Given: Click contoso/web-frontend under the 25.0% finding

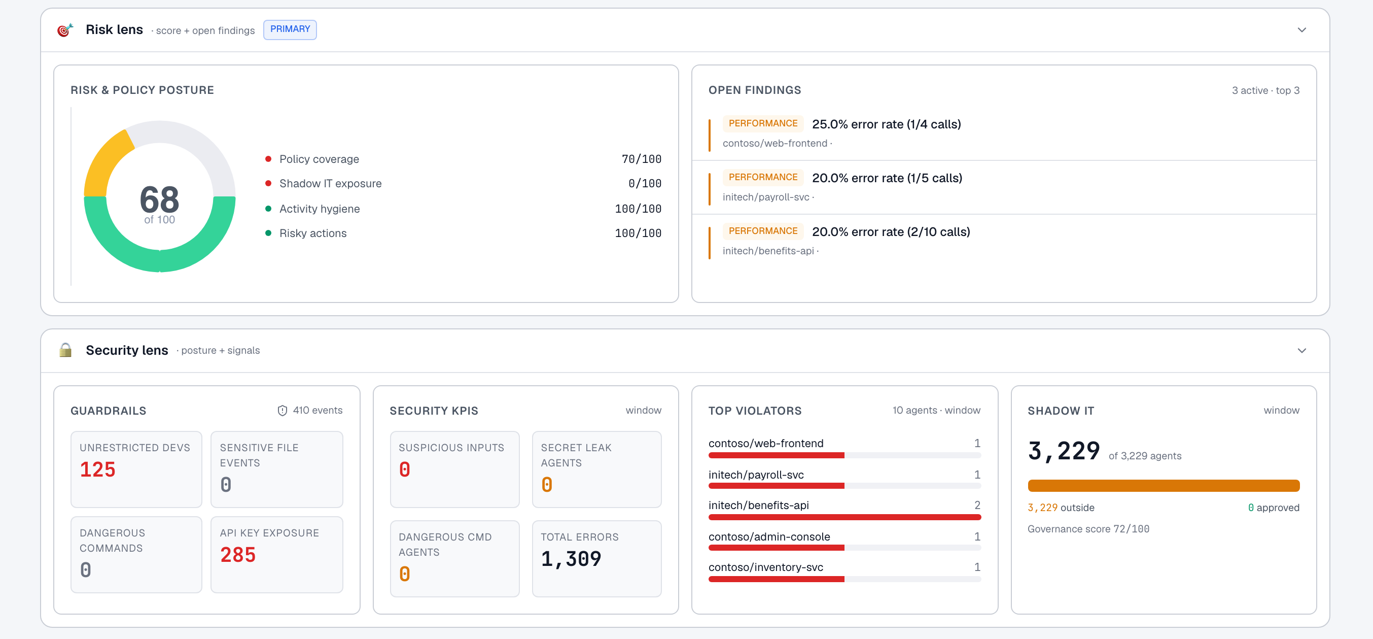Looking at the screenshot, I should click(x=775, y=144).
